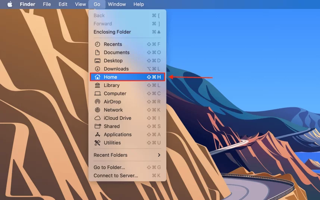Viewport: 320px width, 200px height.
Task: Choose Connect to Server… menu entry
Action: click(x=127, y=175)
